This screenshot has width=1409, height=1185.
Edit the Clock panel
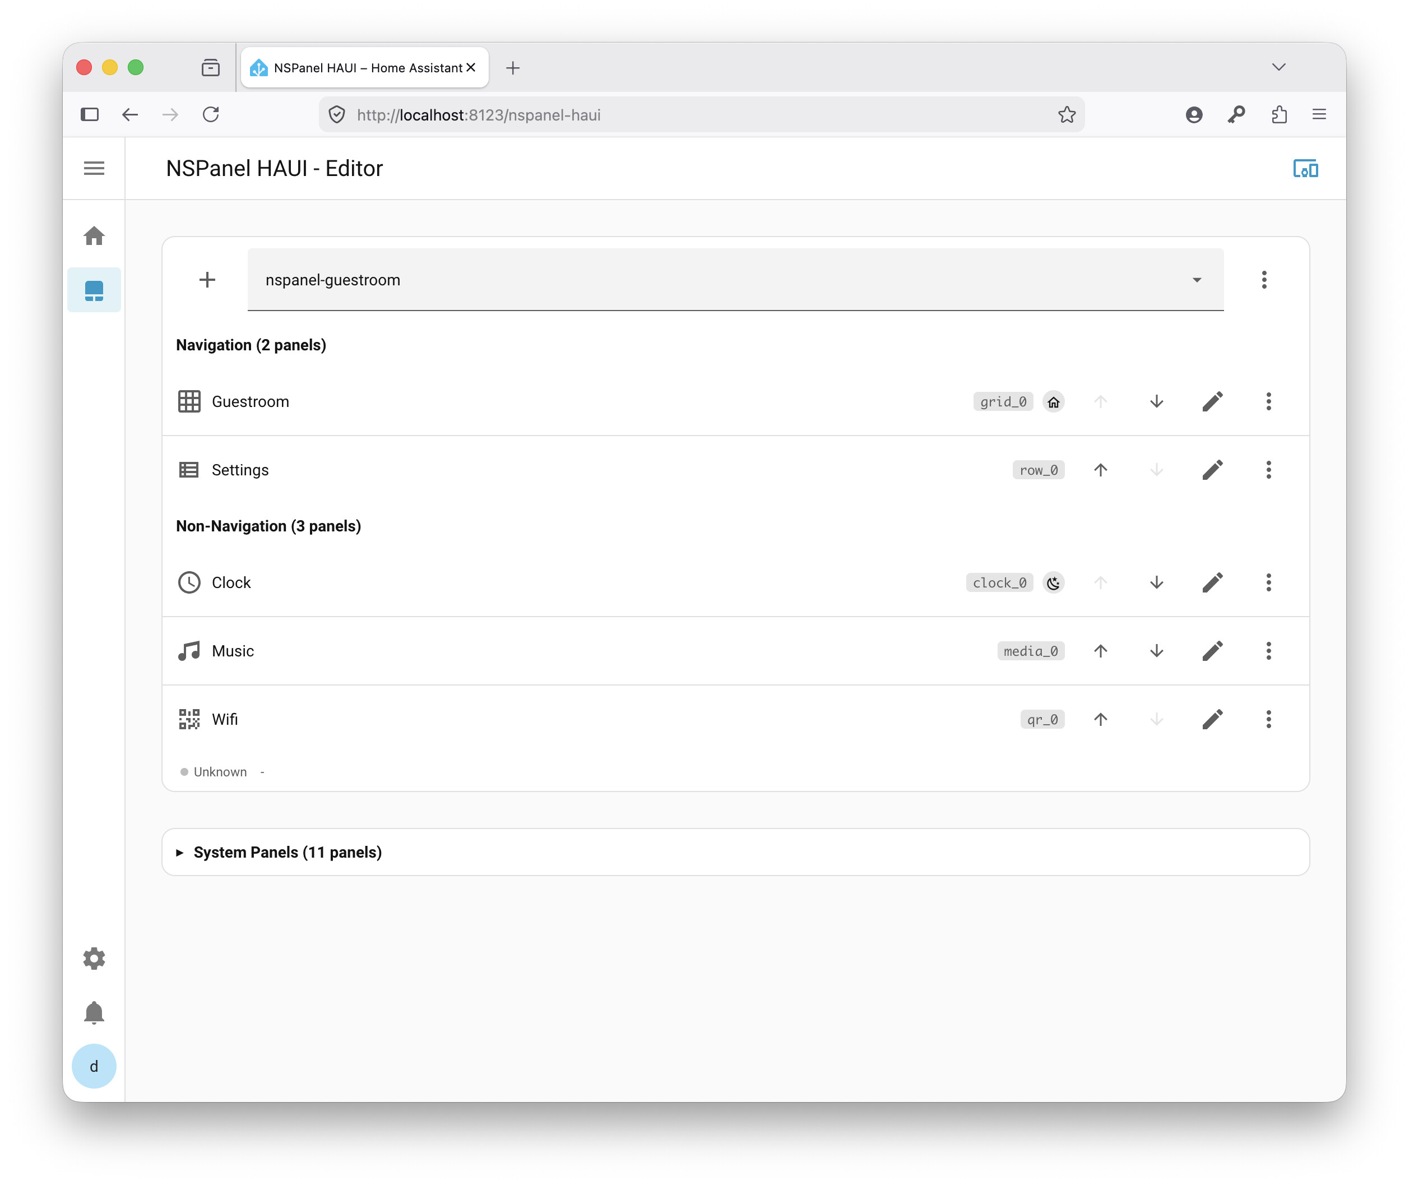[1212, 582]
